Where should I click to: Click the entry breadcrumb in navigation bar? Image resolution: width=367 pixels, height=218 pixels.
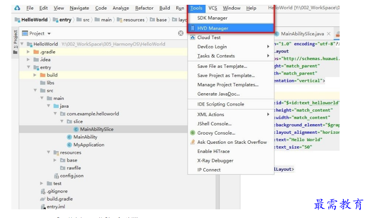coord(65,20)
